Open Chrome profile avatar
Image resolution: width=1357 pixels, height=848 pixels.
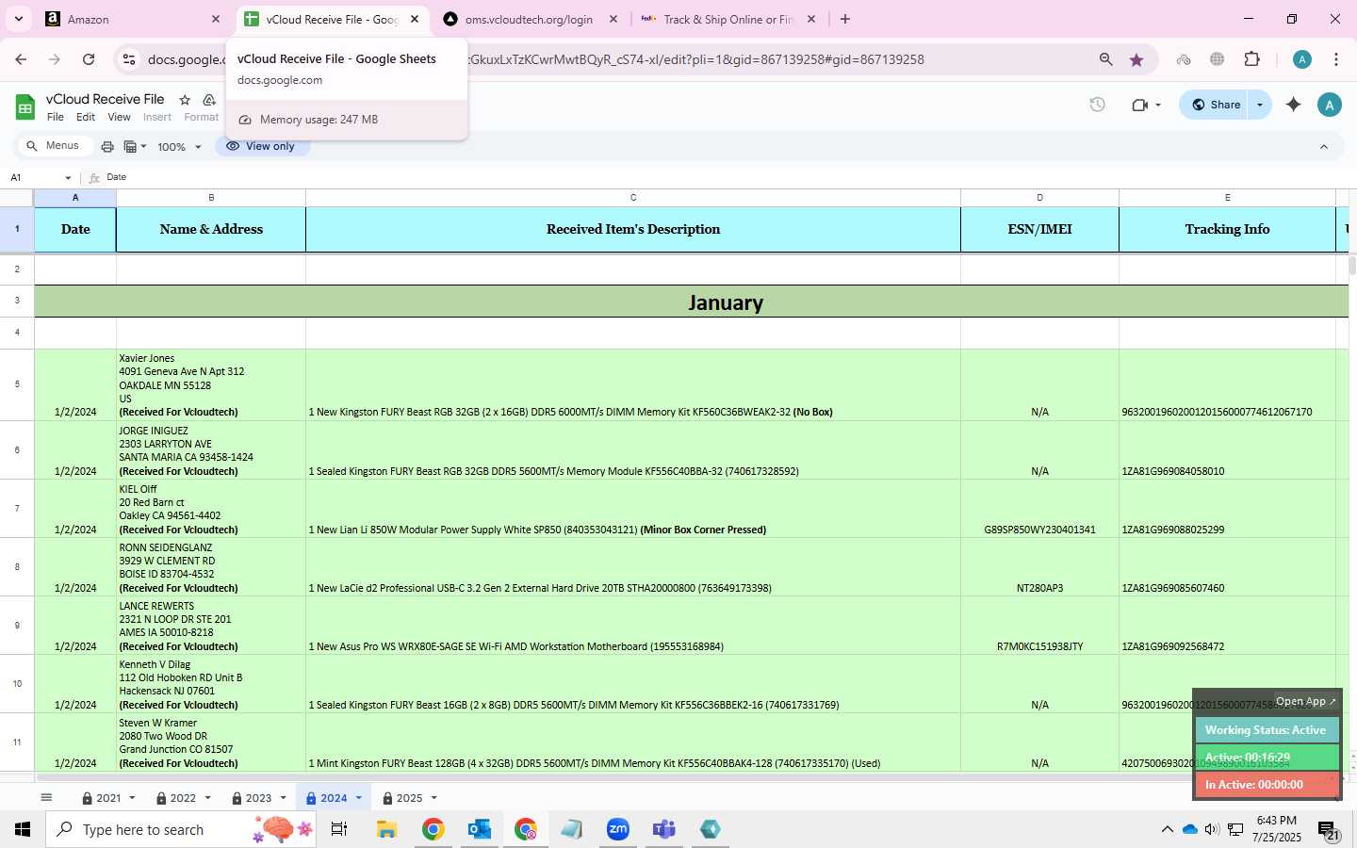tap(1302, 59)
